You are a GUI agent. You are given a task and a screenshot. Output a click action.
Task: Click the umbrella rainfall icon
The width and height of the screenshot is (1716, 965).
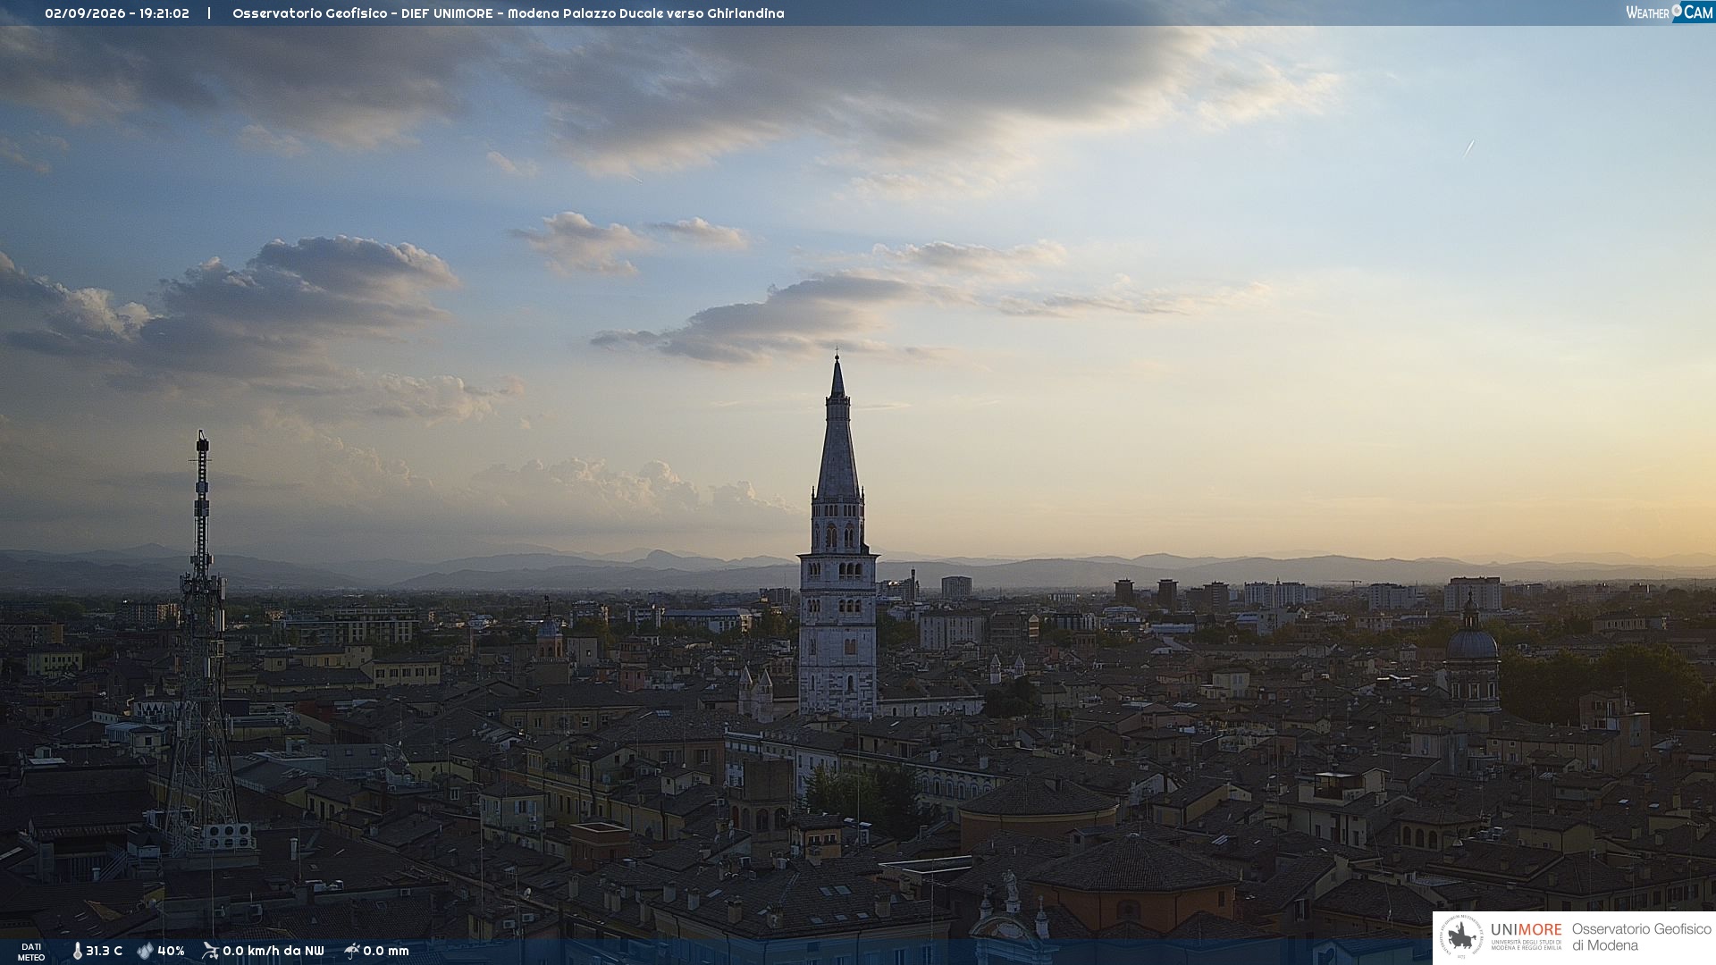coord(351,951)
